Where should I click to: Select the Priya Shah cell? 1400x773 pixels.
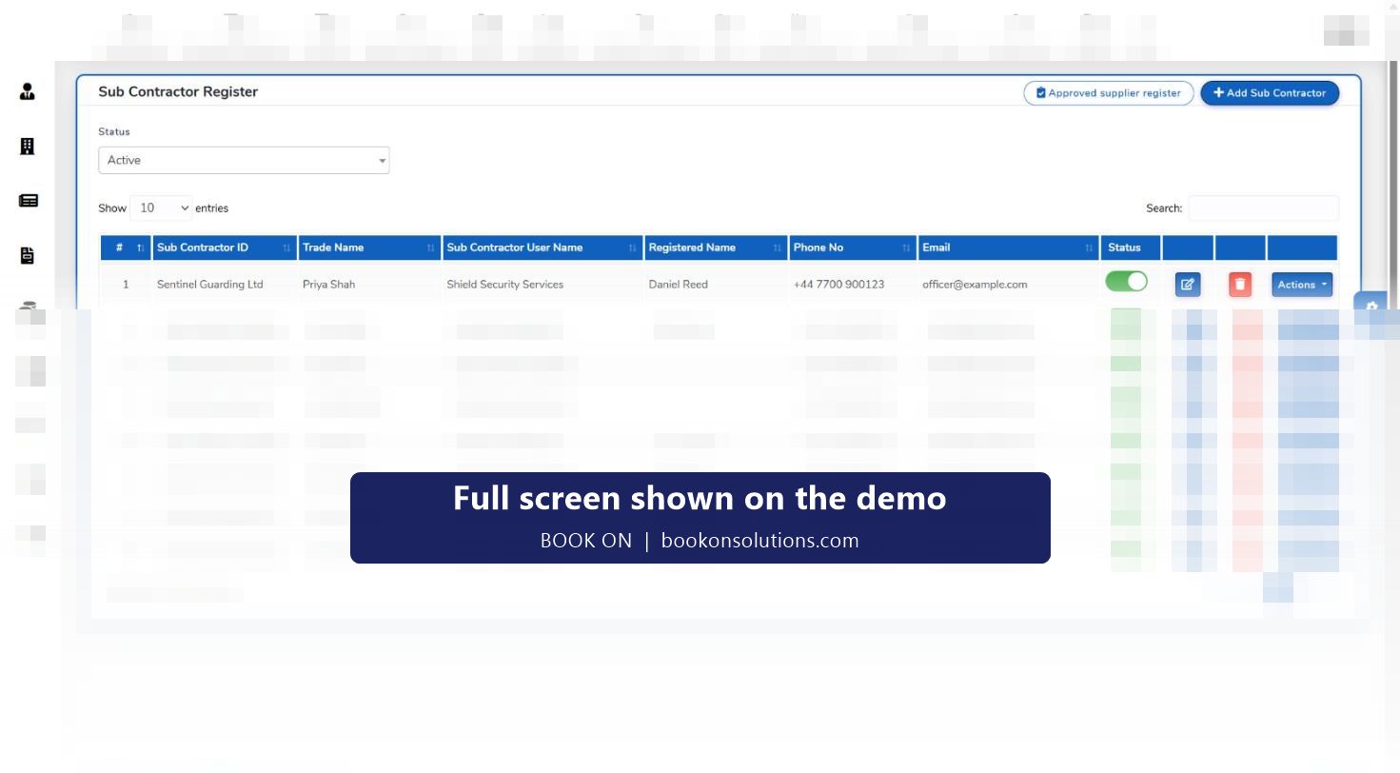(328, 284)
